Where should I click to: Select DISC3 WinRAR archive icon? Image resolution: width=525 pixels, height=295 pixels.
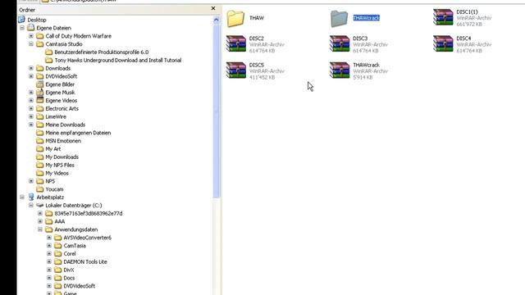340,43
